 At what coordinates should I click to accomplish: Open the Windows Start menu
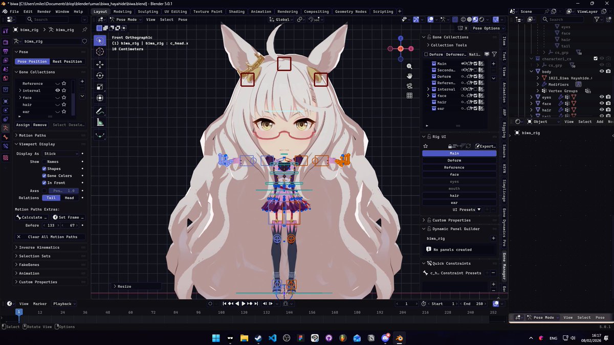coord(216,338)
